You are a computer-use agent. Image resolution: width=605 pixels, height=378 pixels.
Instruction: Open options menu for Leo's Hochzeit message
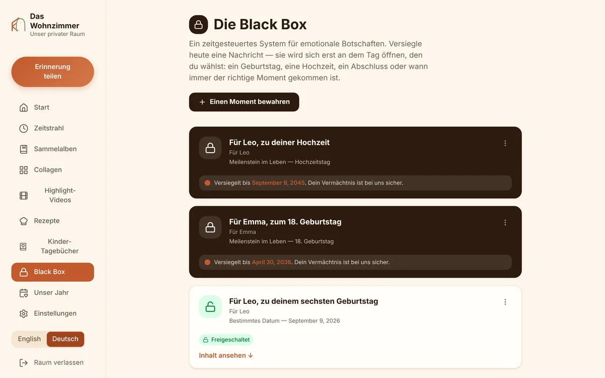click(505, 143)
